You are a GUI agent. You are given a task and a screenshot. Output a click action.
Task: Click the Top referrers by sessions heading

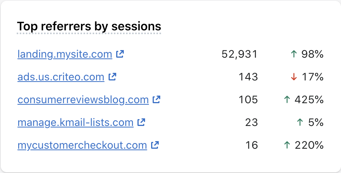pos(89,27)
